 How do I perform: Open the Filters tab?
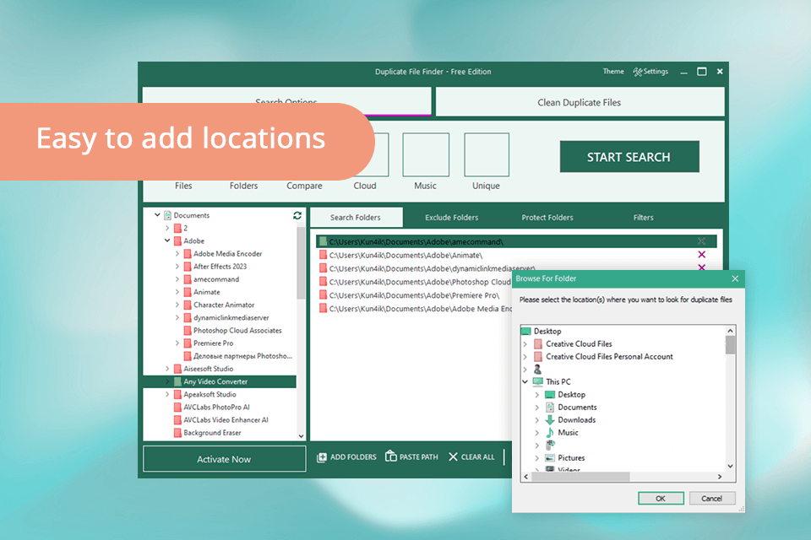pyautogui.click(x=644, y=218)
